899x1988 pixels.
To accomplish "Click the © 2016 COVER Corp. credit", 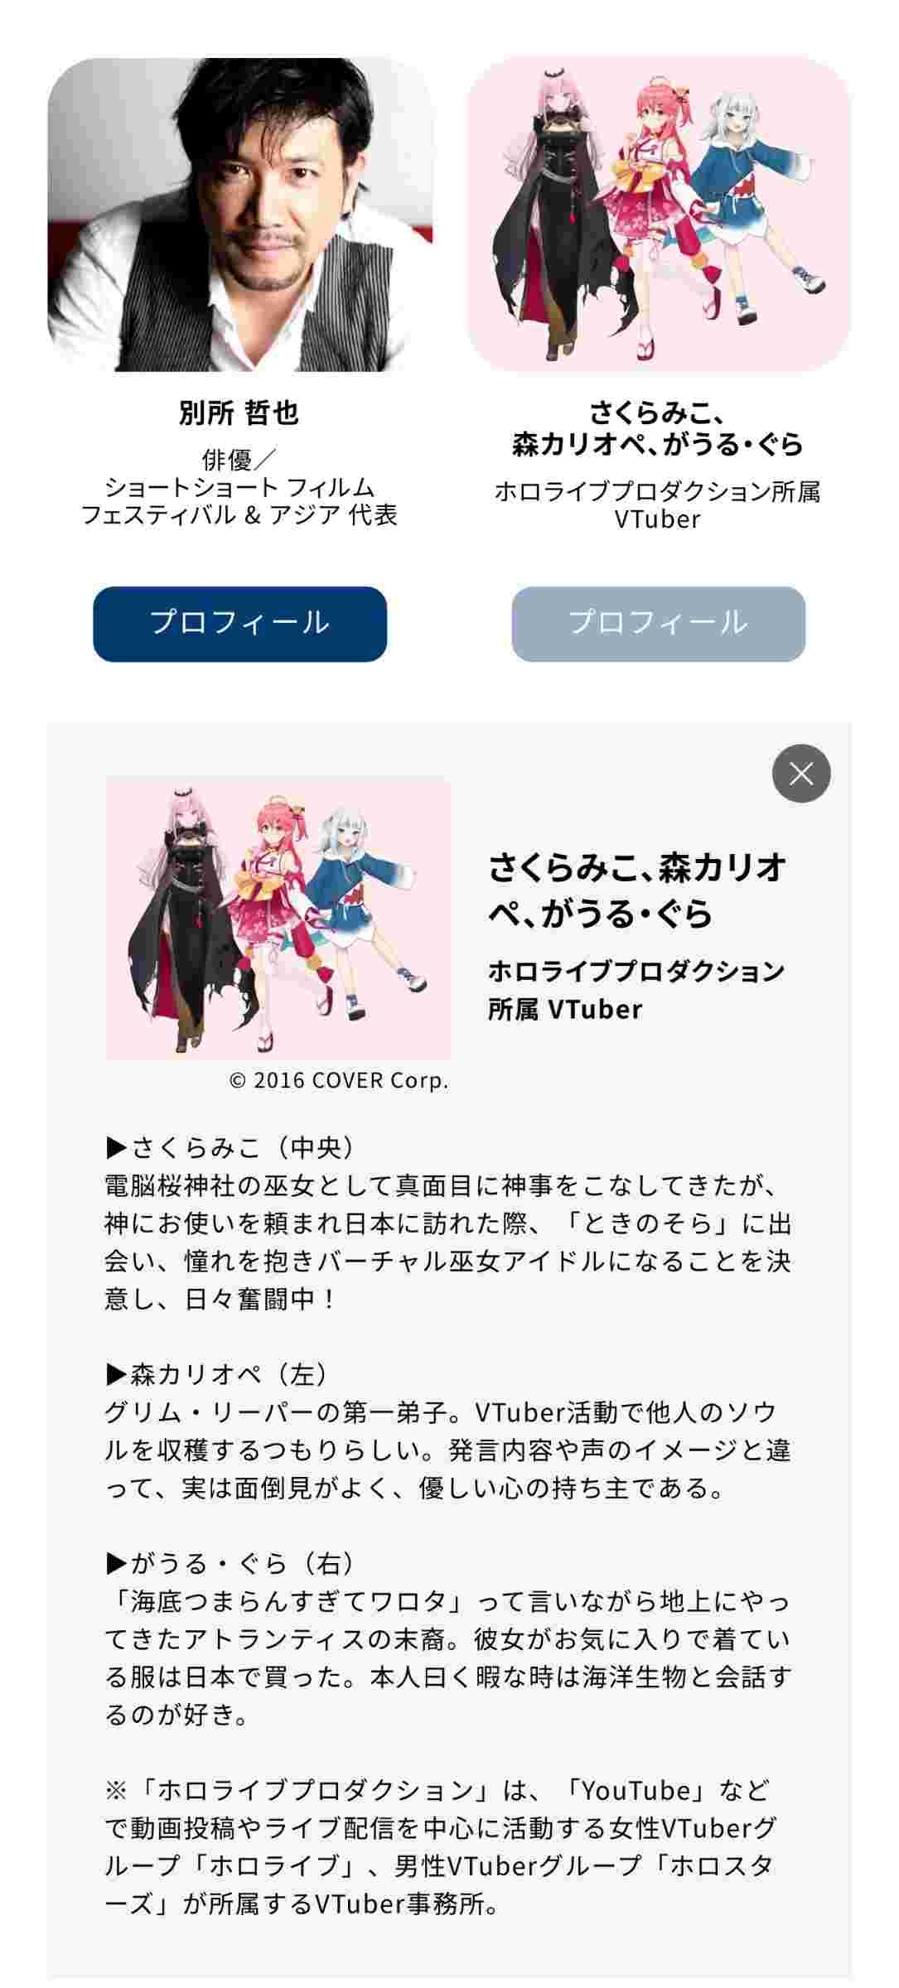I will (x=339, y=1080).
